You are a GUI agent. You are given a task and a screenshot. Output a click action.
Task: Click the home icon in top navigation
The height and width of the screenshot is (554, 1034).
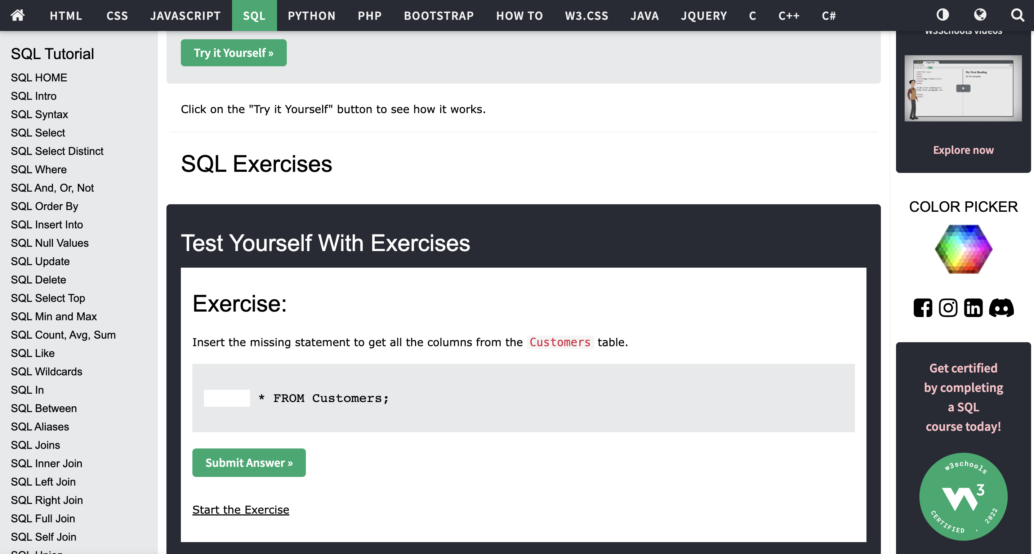(18, 15)
